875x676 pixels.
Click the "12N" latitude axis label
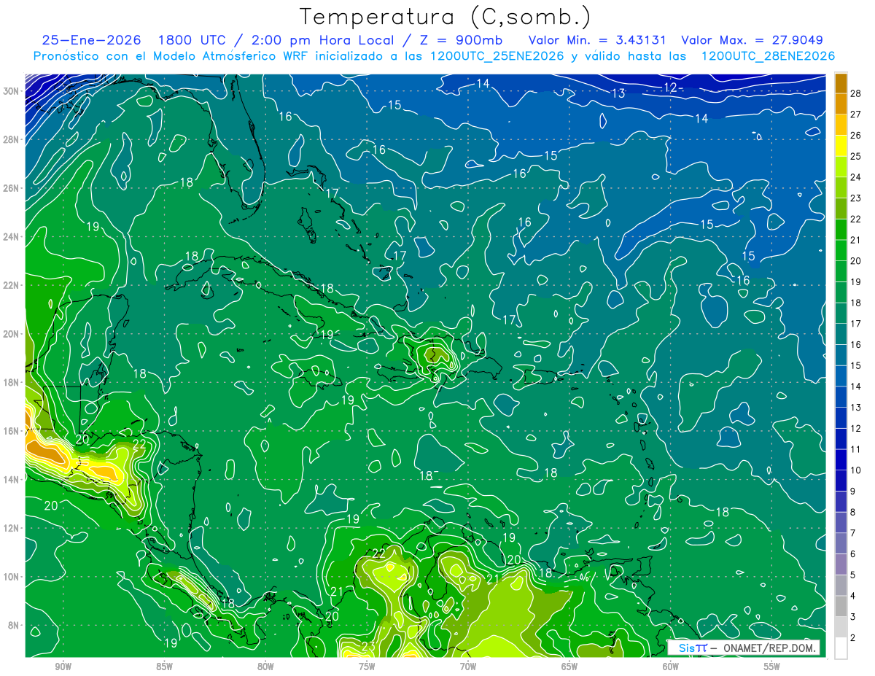12,528
